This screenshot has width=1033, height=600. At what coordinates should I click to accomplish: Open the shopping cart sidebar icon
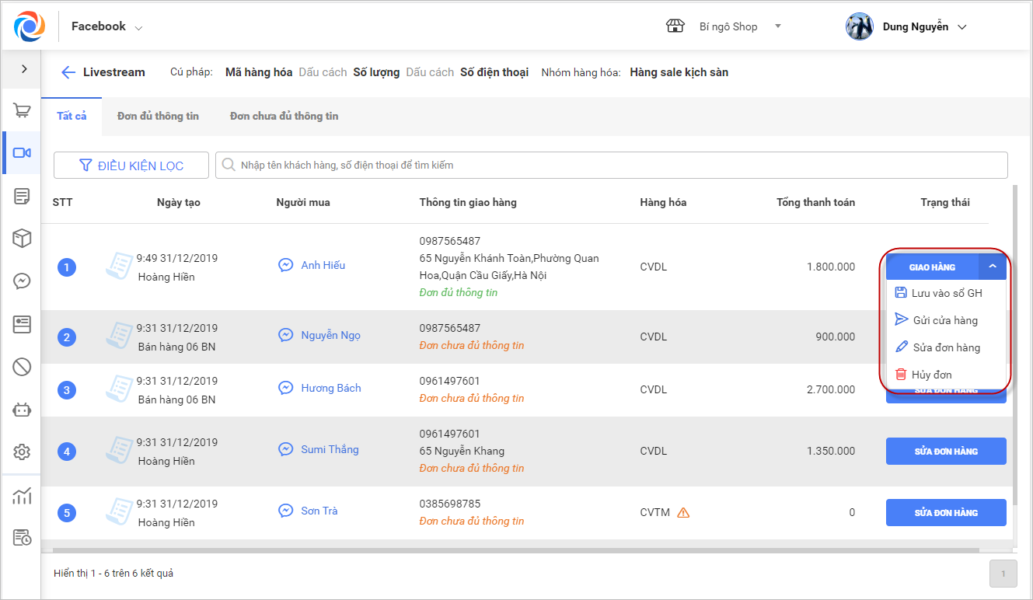pos(22,111)
